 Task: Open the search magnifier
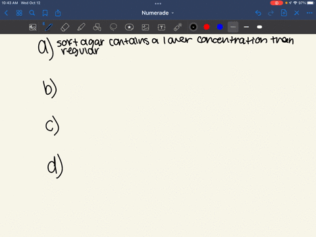pyautogui.click(x=32, y=13)
